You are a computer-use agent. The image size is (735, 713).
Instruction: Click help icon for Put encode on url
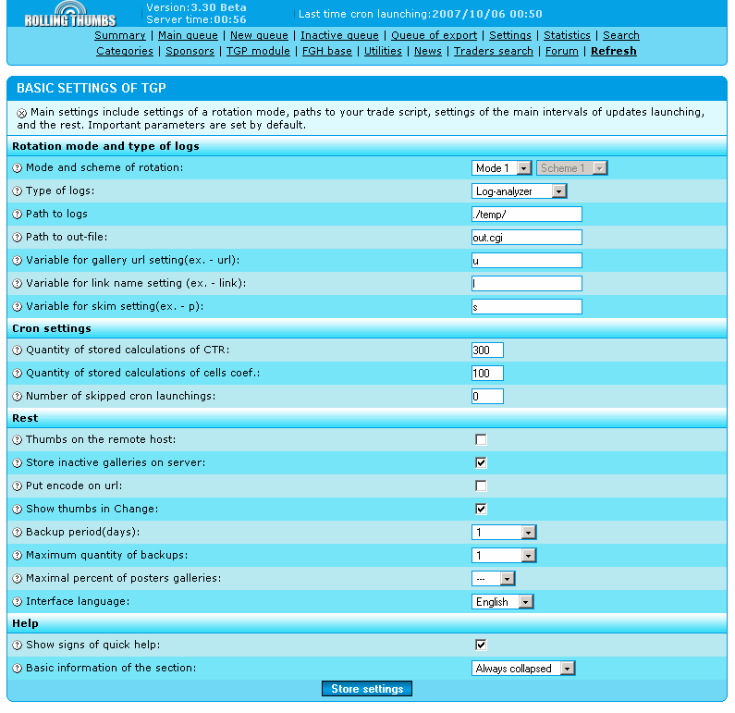click(x=18, y=486)
